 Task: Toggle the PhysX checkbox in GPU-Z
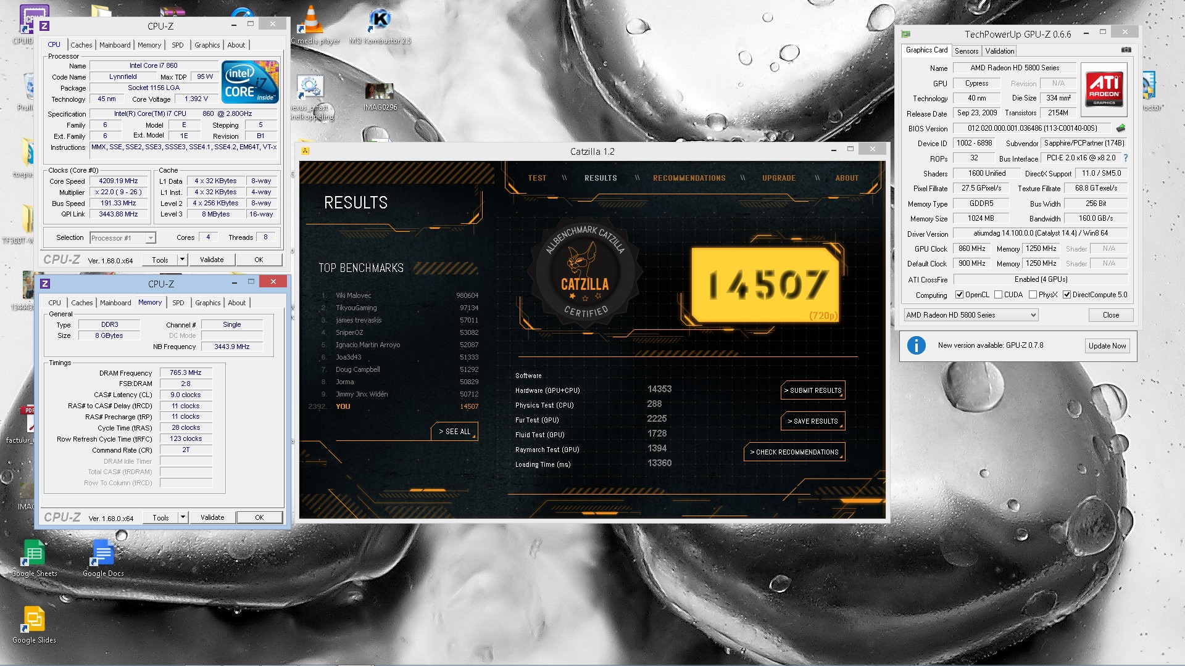[x=1033, y=295]
